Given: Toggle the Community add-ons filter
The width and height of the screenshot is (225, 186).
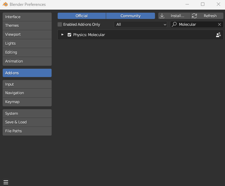Looking at the screenshot, I should pyautogui.click(x=131, y=16).
